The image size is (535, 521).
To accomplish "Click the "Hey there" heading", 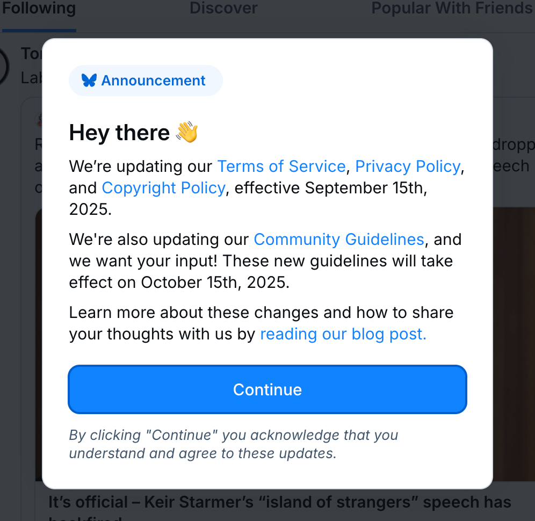I will point(119,133).
